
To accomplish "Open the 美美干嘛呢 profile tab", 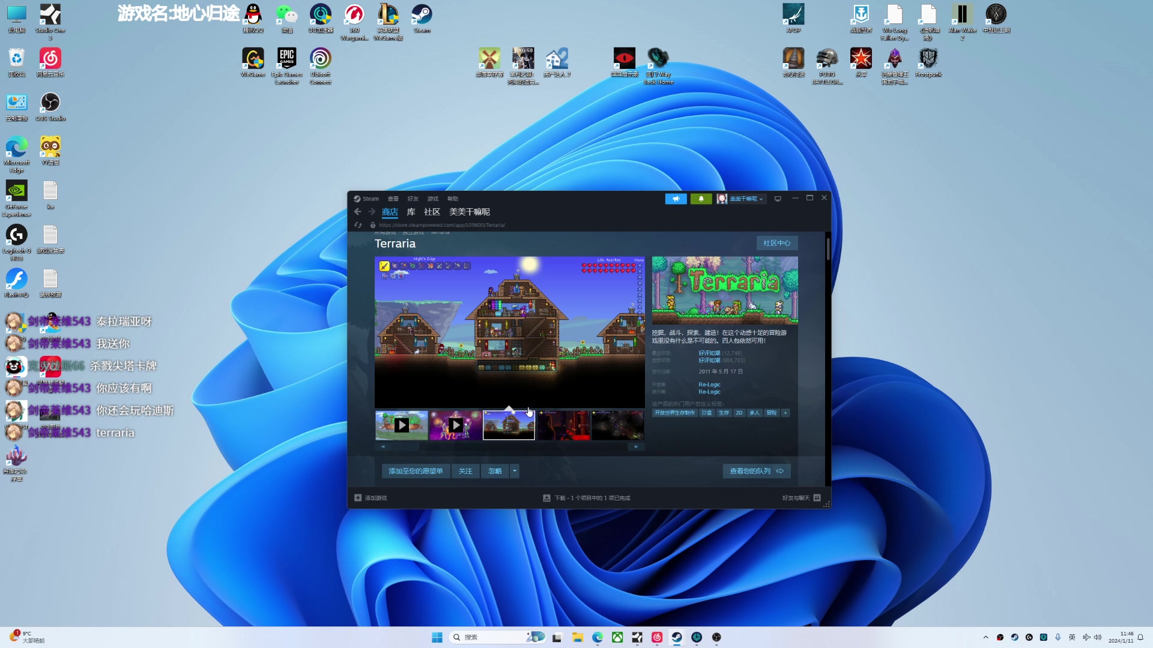I will [470, 212].
